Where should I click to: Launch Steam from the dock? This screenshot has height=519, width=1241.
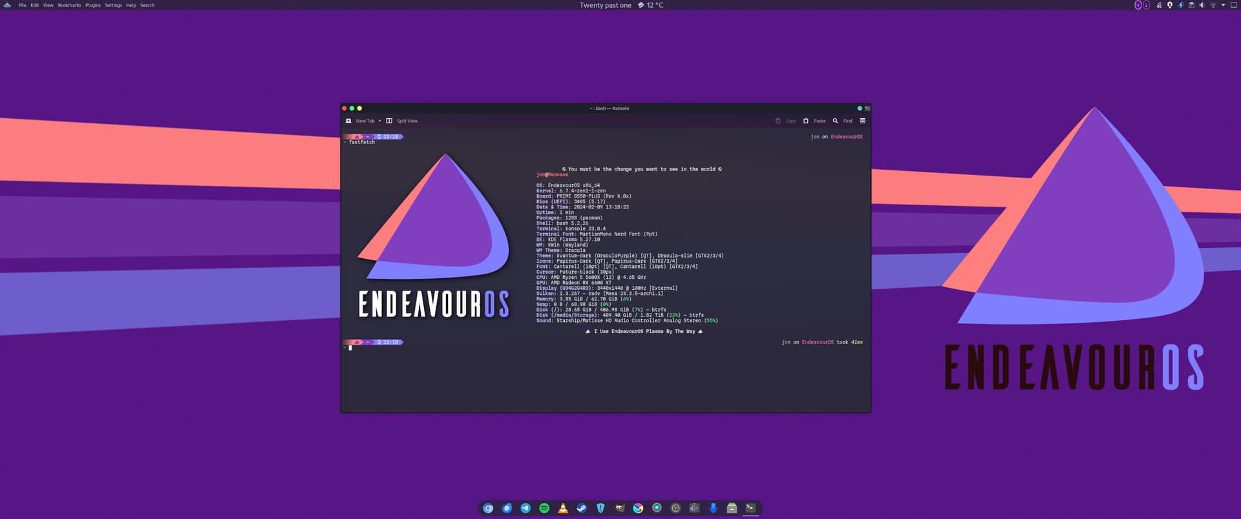coord(582,508)
